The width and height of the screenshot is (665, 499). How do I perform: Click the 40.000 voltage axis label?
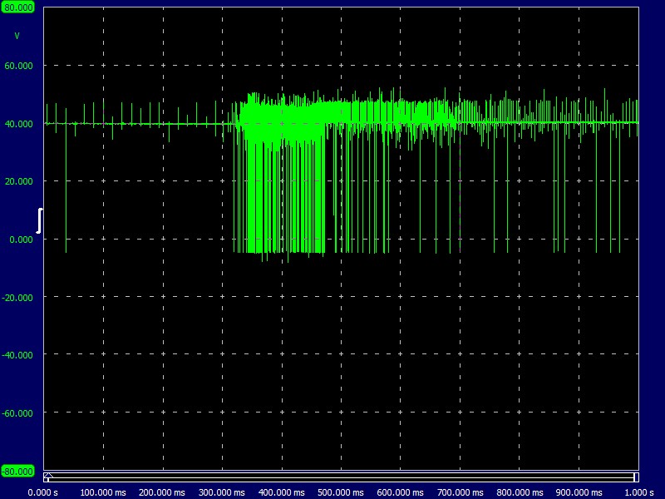18,124
